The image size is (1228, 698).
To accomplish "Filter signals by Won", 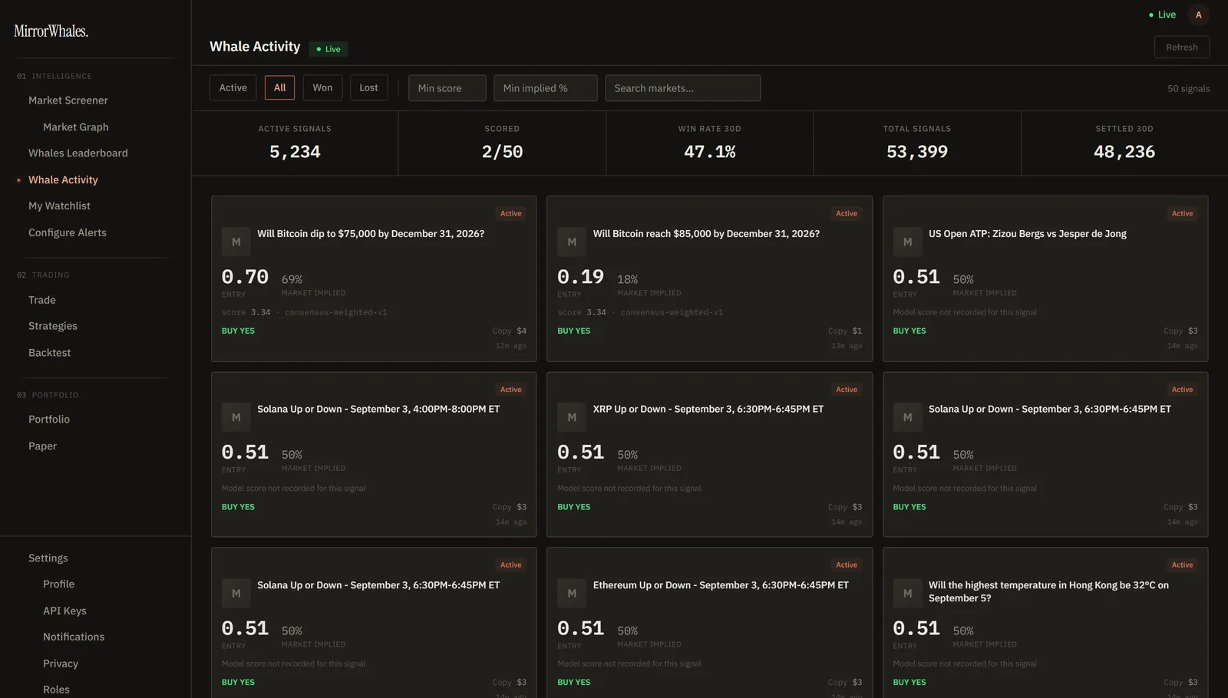I will pyautogui.click(x=322, y=87).
